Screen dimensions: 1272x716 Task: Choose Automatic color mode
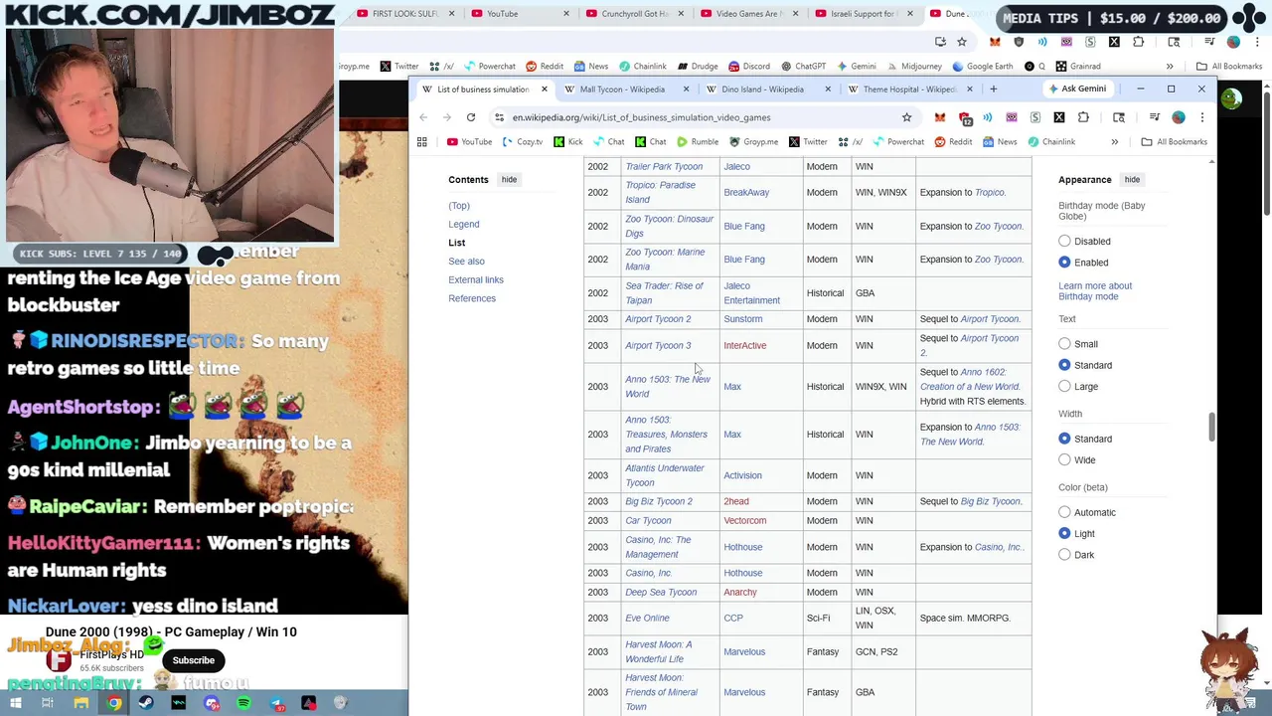(x=1064, y=513)
